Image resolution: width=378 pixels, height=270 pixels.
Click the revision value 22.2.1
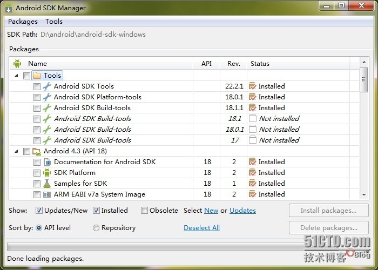(x=234, y=86)
